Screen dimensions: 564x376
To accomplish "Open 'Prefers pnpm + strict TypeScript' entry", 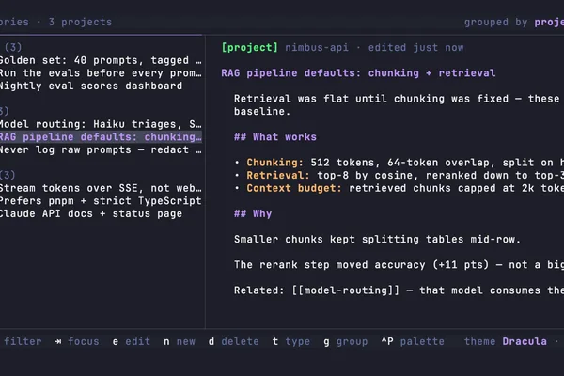I will (x=101, y=201).
